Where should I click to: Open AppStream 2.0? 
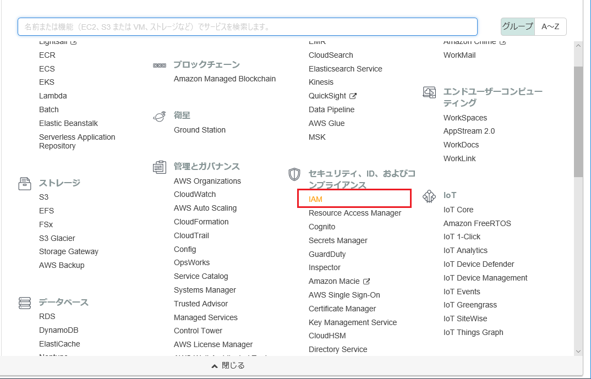pos(469,131)
